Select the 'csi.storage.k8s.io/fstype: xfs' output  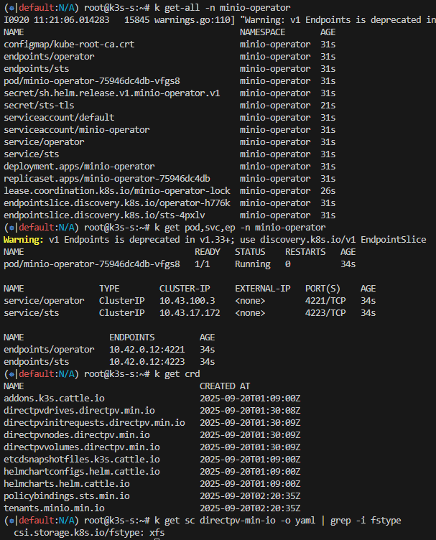[89, 533]
